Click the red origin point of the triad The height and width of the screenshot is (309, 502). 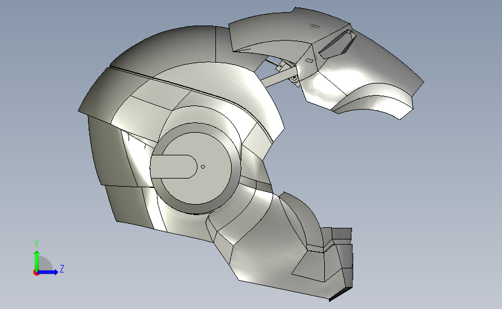click(x=36, y=273)
